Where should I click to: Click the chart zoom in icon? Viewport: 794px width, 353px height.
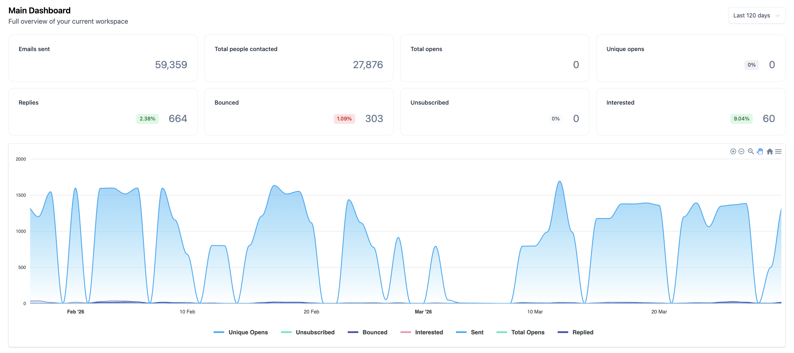click(733, 151)
